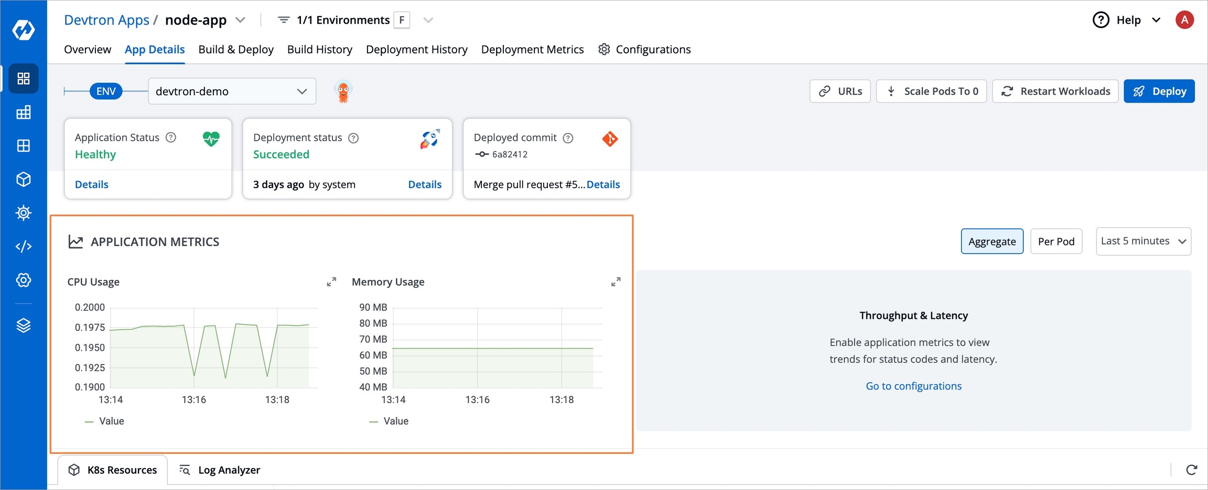Switch metrics view to Per Pod
Viewport: 1208px width, 490px height.
pyautogui.click(x=1056, y=241)
